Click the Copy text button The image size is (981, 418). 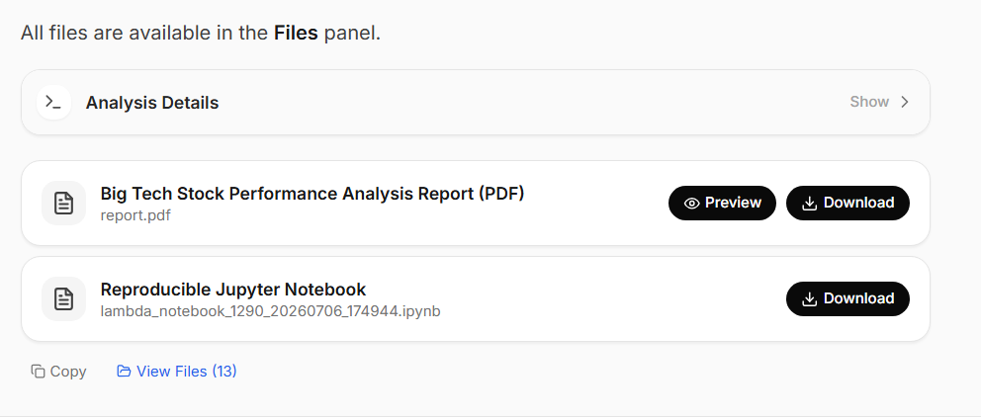click(58, 372)
